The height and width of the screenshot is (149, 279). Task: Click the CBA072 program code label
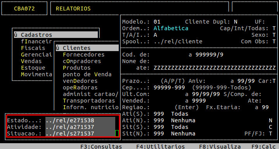[x=24, y=9]
